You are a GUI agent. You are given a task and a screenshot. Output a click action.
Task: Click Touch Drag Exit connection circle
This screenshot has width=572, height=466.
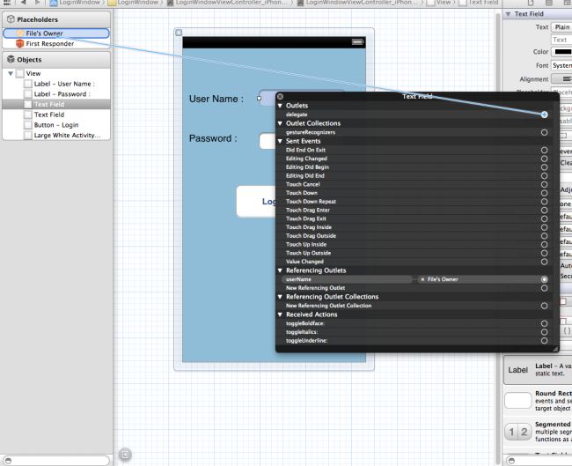click(x=544, y=218)
